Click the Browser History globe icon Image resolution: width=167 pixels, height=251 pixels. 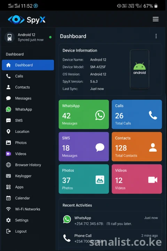8,165
